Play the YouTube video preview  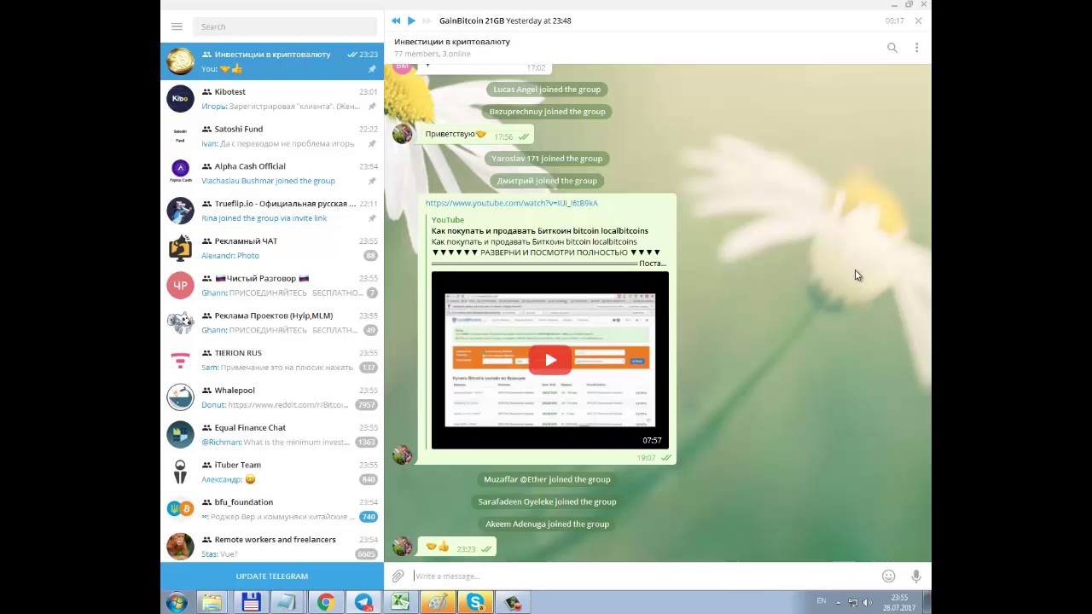click(550, 360)
